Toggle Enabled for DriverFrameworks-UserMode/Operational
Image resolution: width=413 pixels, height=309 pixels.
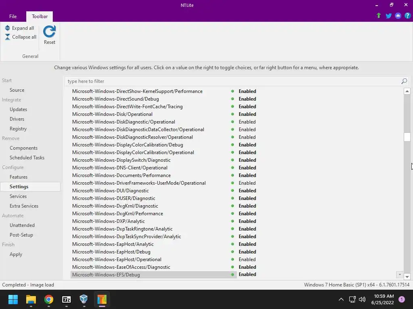pos(247,183)
